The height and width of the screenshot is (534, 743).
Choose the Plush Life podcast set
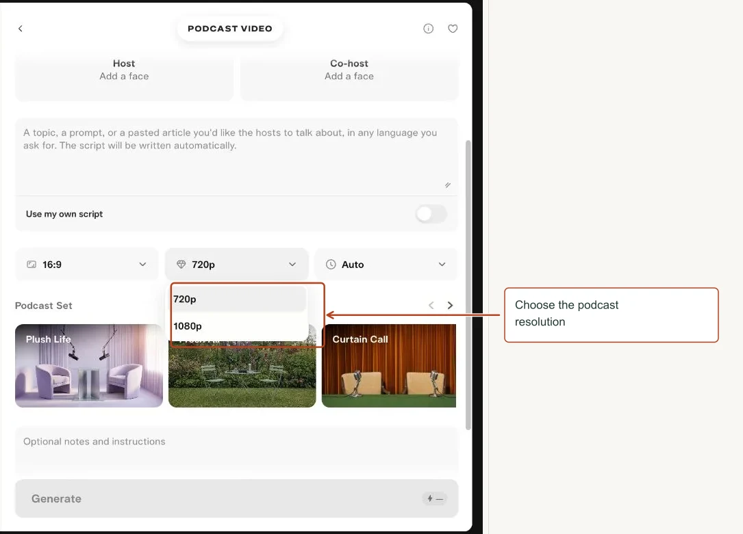(89, 366)
